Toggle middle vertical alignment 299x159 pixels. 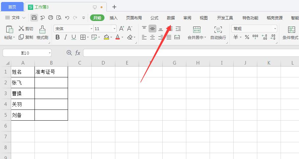[152, 29]
